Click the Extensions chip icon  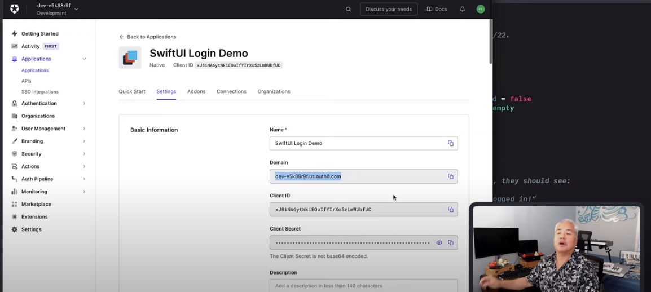click(15, 217)
